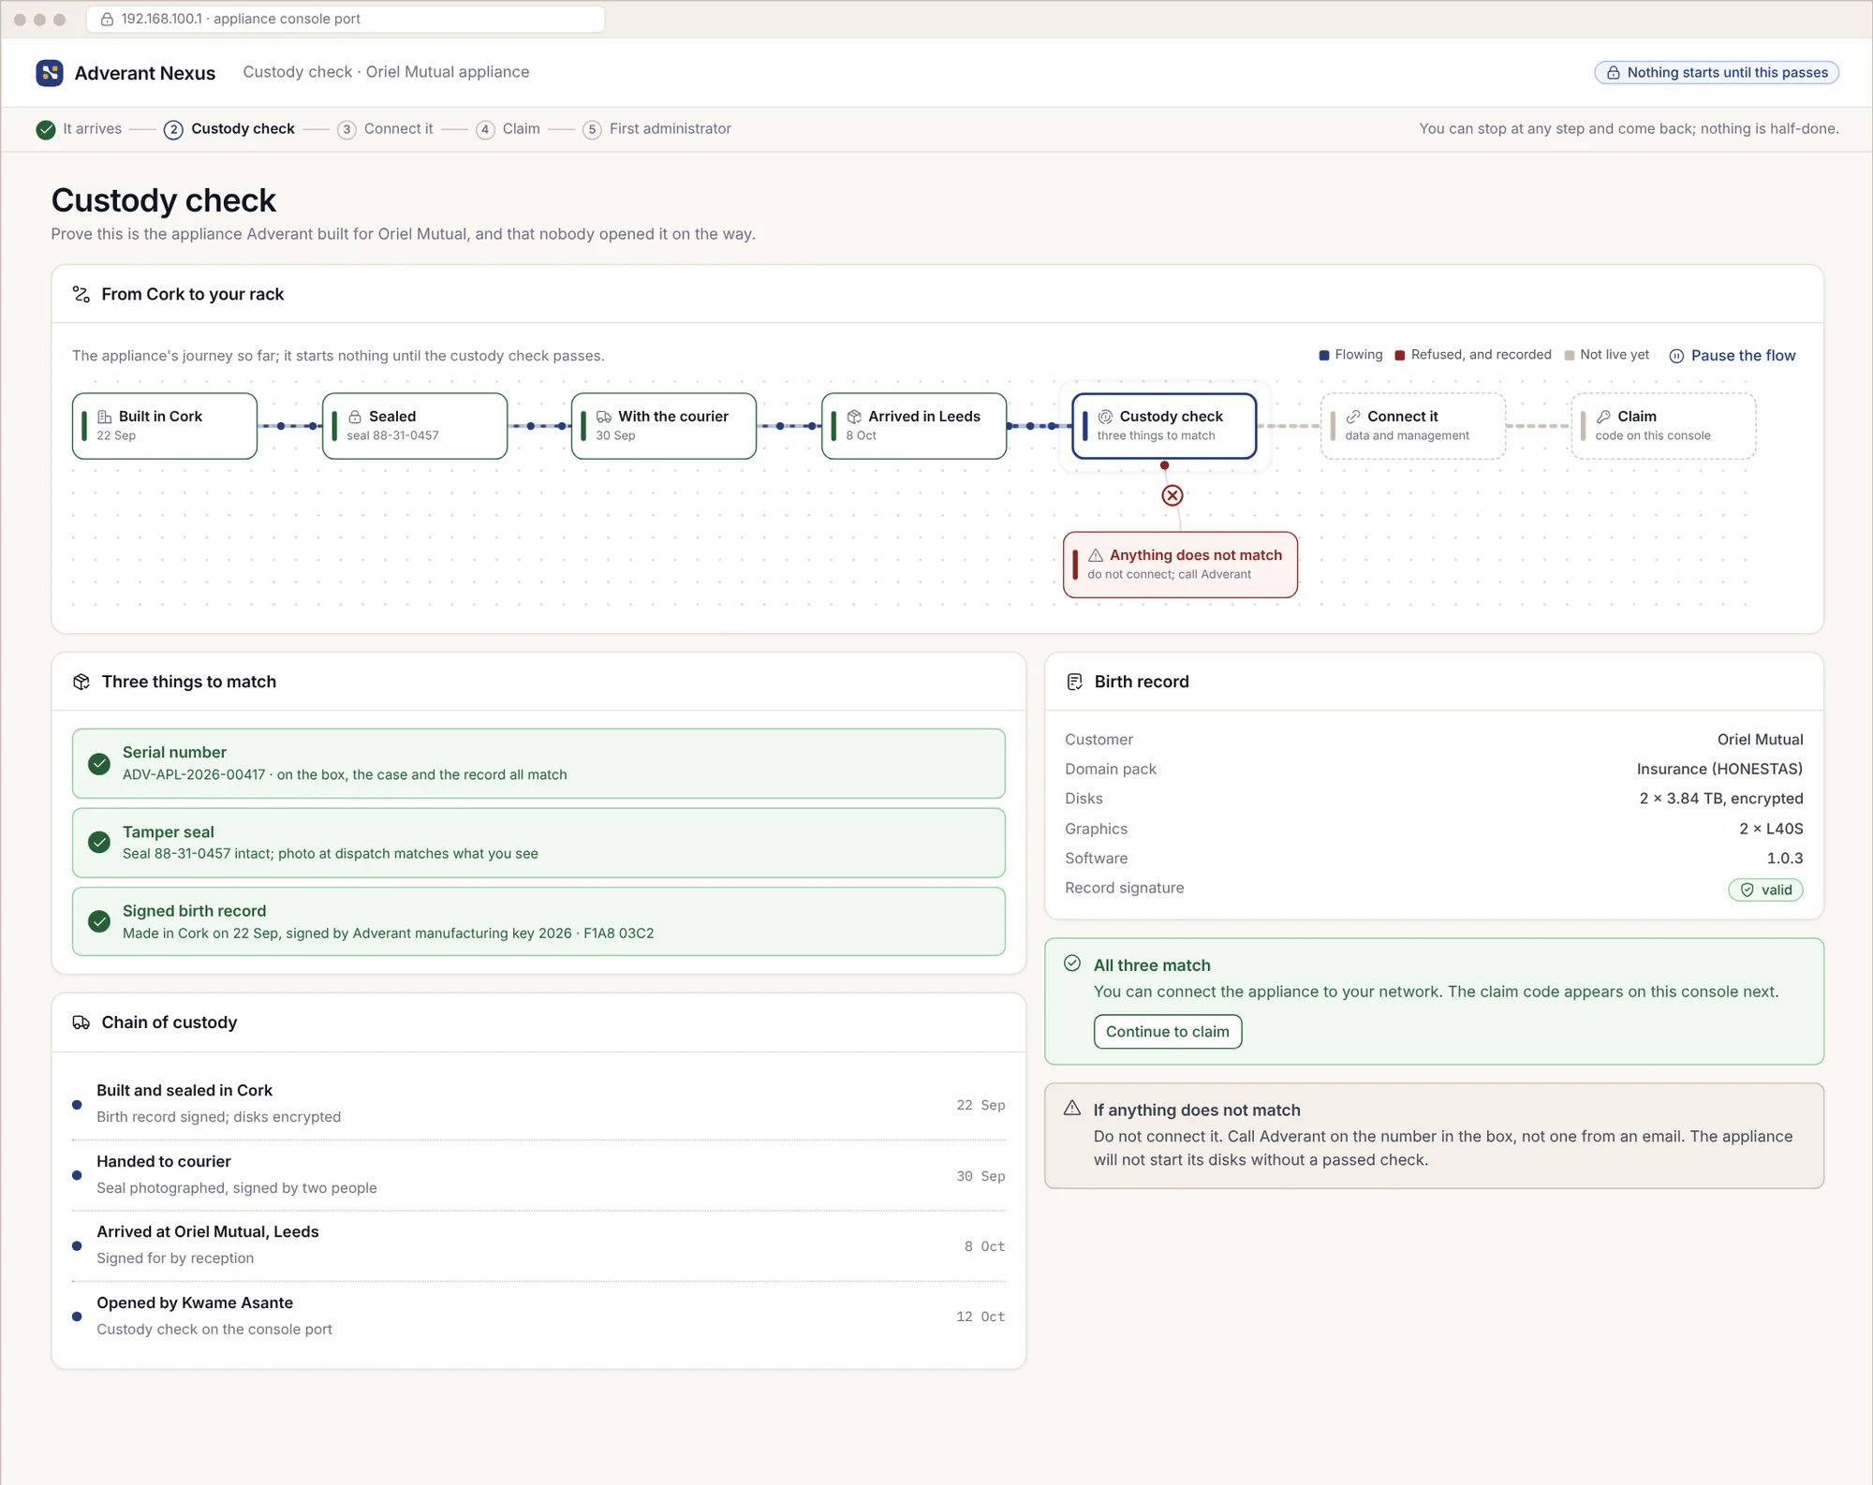Open the First administrator step

(657, 129)
